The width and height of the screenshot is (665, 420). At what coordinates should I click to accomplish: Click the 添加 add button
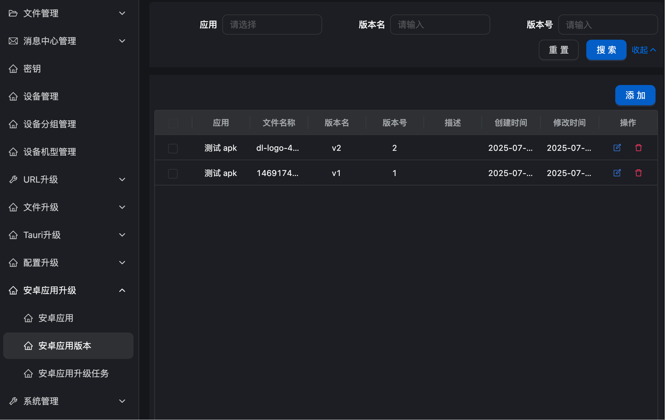pos(635,95)
